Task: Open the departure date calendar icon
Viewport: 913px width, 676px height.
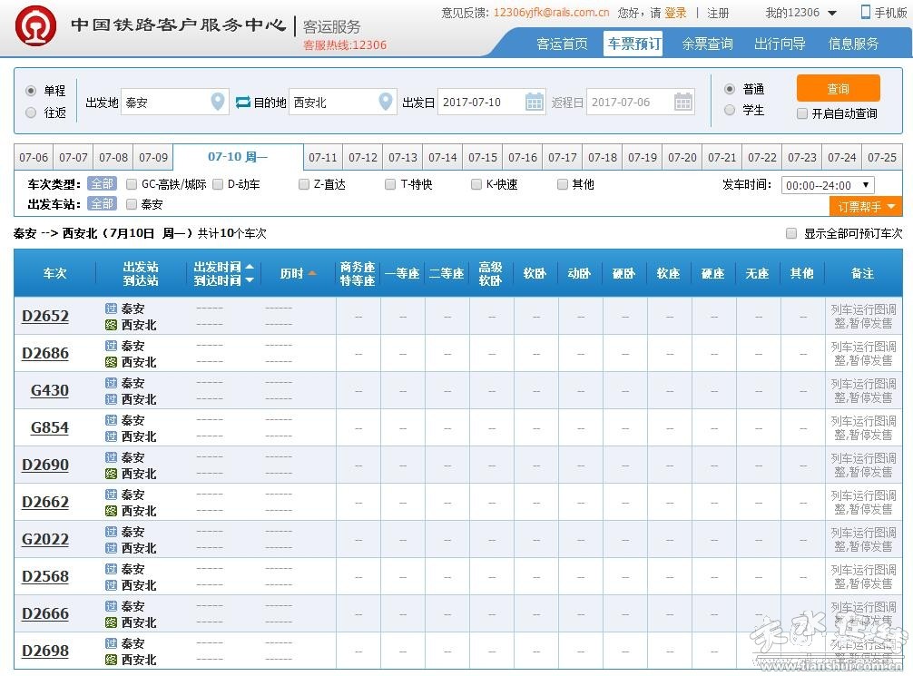Action: pyautogui.click(x=535, y=103)
